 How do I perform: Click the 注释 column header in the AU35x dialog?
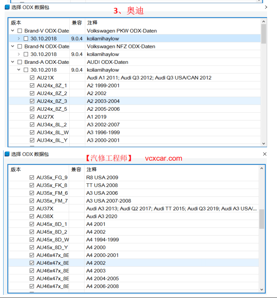click(x=92, y=170)
